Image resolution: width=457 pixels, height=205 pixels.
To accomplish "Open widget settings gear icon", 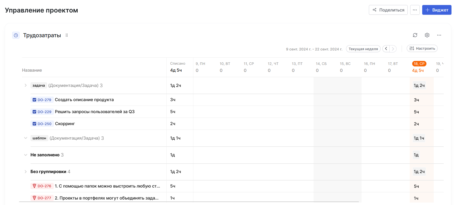I will [427, 35].
